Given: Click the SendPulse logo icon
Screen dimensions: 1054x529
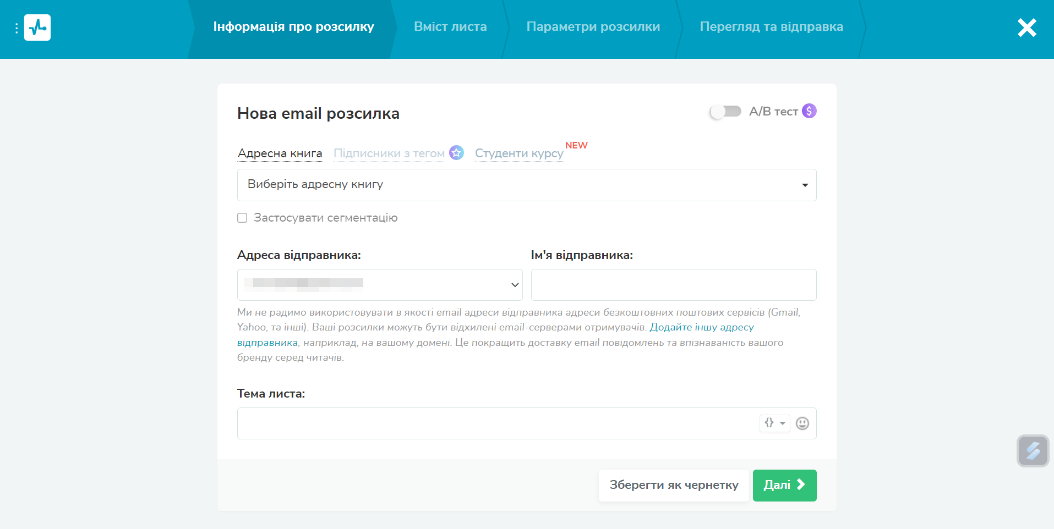Looking at the screenshot, I should click(x=37, y=27).
